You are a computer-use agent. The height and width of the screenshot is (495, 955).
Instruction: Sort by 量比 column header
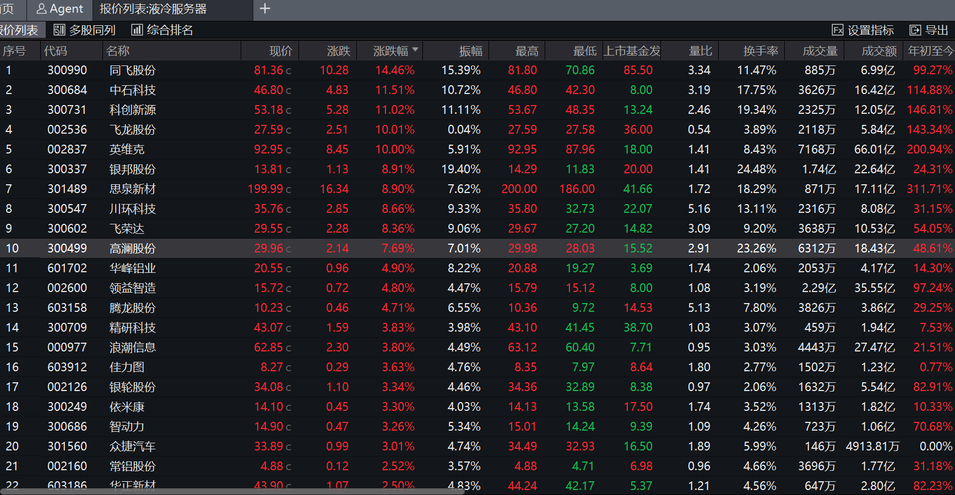700,51
